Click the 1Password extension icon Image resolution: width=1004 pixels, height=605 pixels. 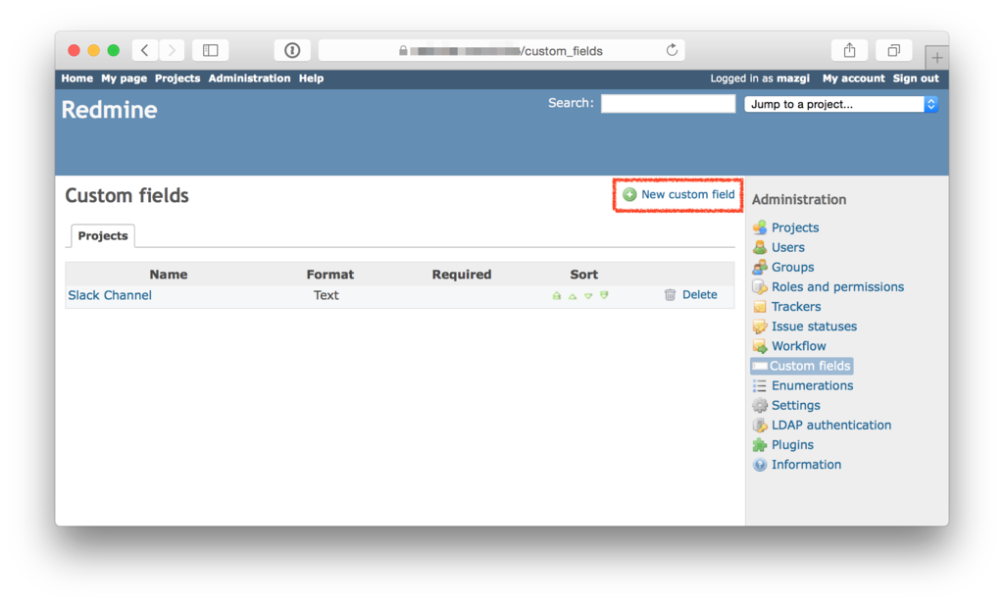(x=292, y=50)
